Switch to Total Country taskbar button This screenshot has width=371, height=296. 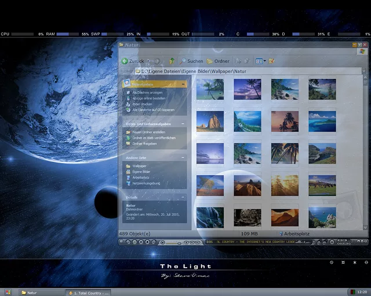tap(88, 293)
